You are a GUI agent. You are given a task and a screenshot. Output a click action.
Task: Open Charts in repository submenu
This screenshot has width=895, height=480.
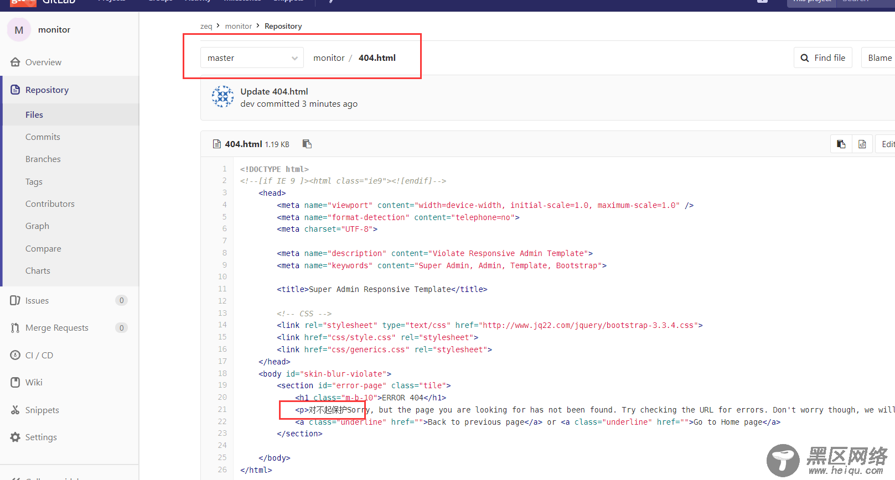coord(38,270)
